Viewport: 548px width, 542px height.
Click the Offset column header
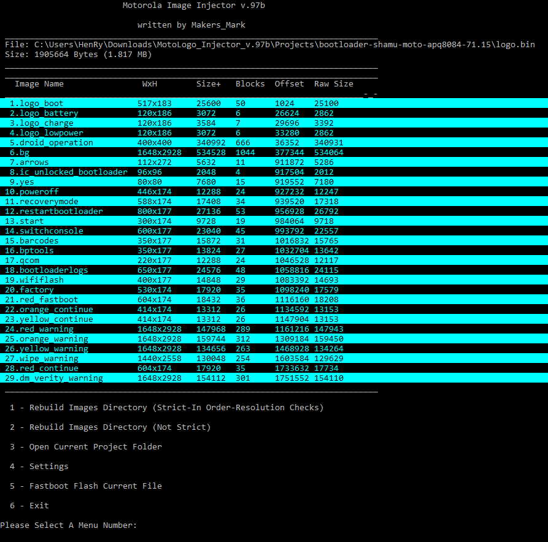tap(289, 84)
